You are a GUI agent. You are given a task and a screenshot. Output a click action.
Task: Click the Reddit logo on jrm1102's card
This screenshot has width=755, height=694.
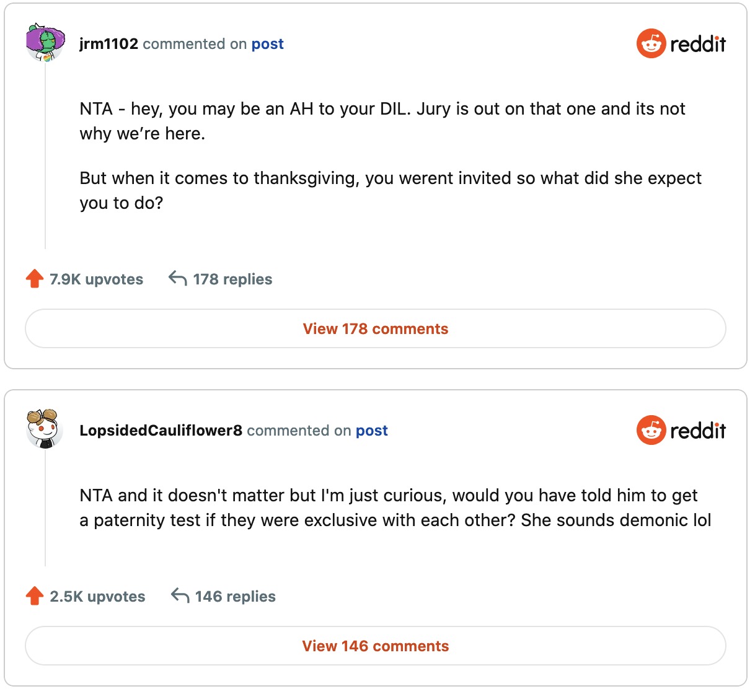pos(681,43)
